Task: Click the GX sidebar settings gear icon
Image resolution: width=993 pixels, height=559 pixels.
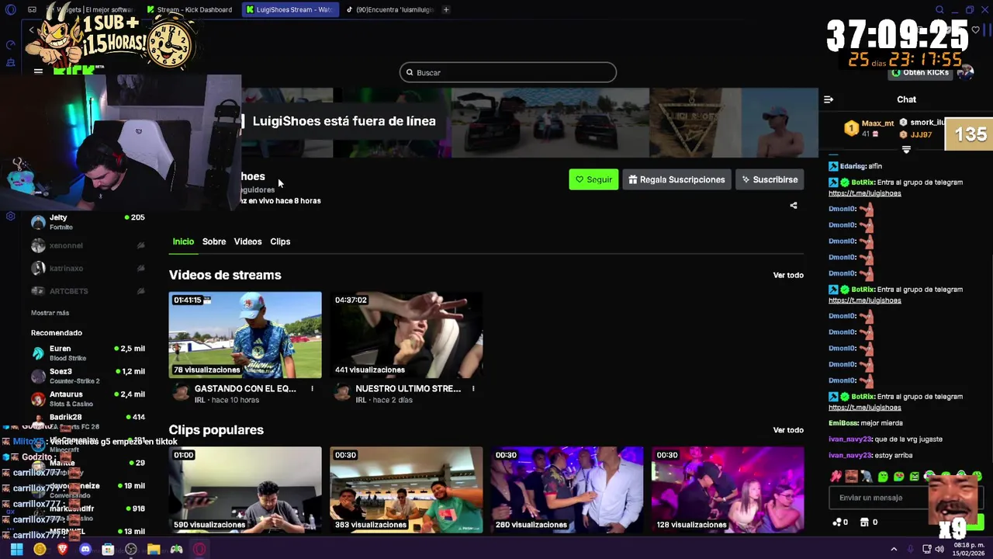Action: pos(11,216)
